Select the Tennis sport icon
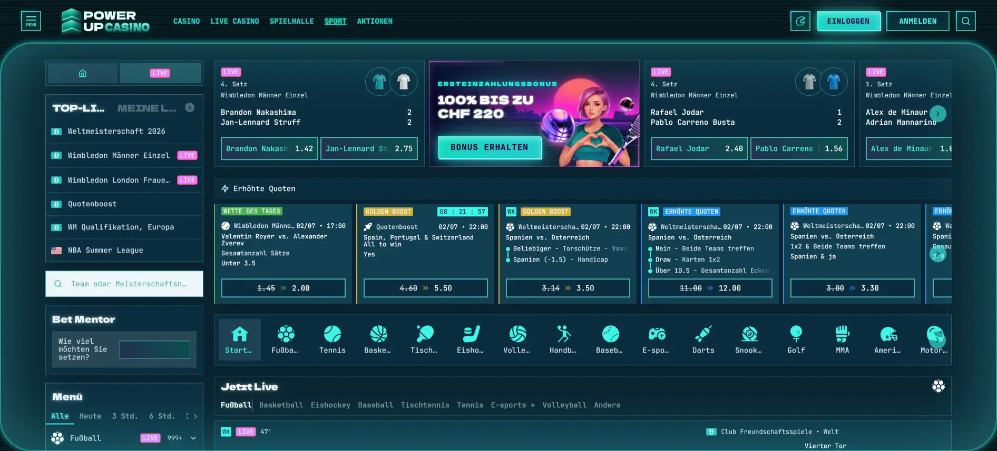 (333, 339)
